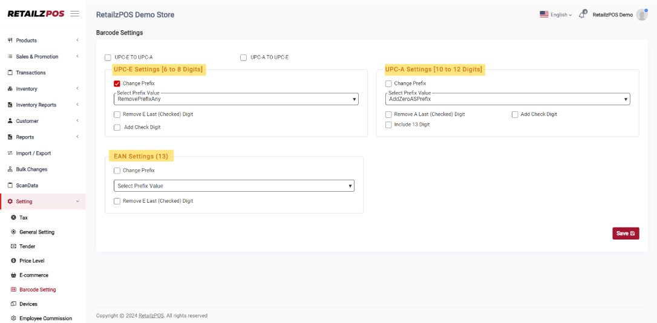The image size is (657, 323).
Task: Click the Devices icon in sidebar
Action: pyautogui.click(x=13, y=304)
